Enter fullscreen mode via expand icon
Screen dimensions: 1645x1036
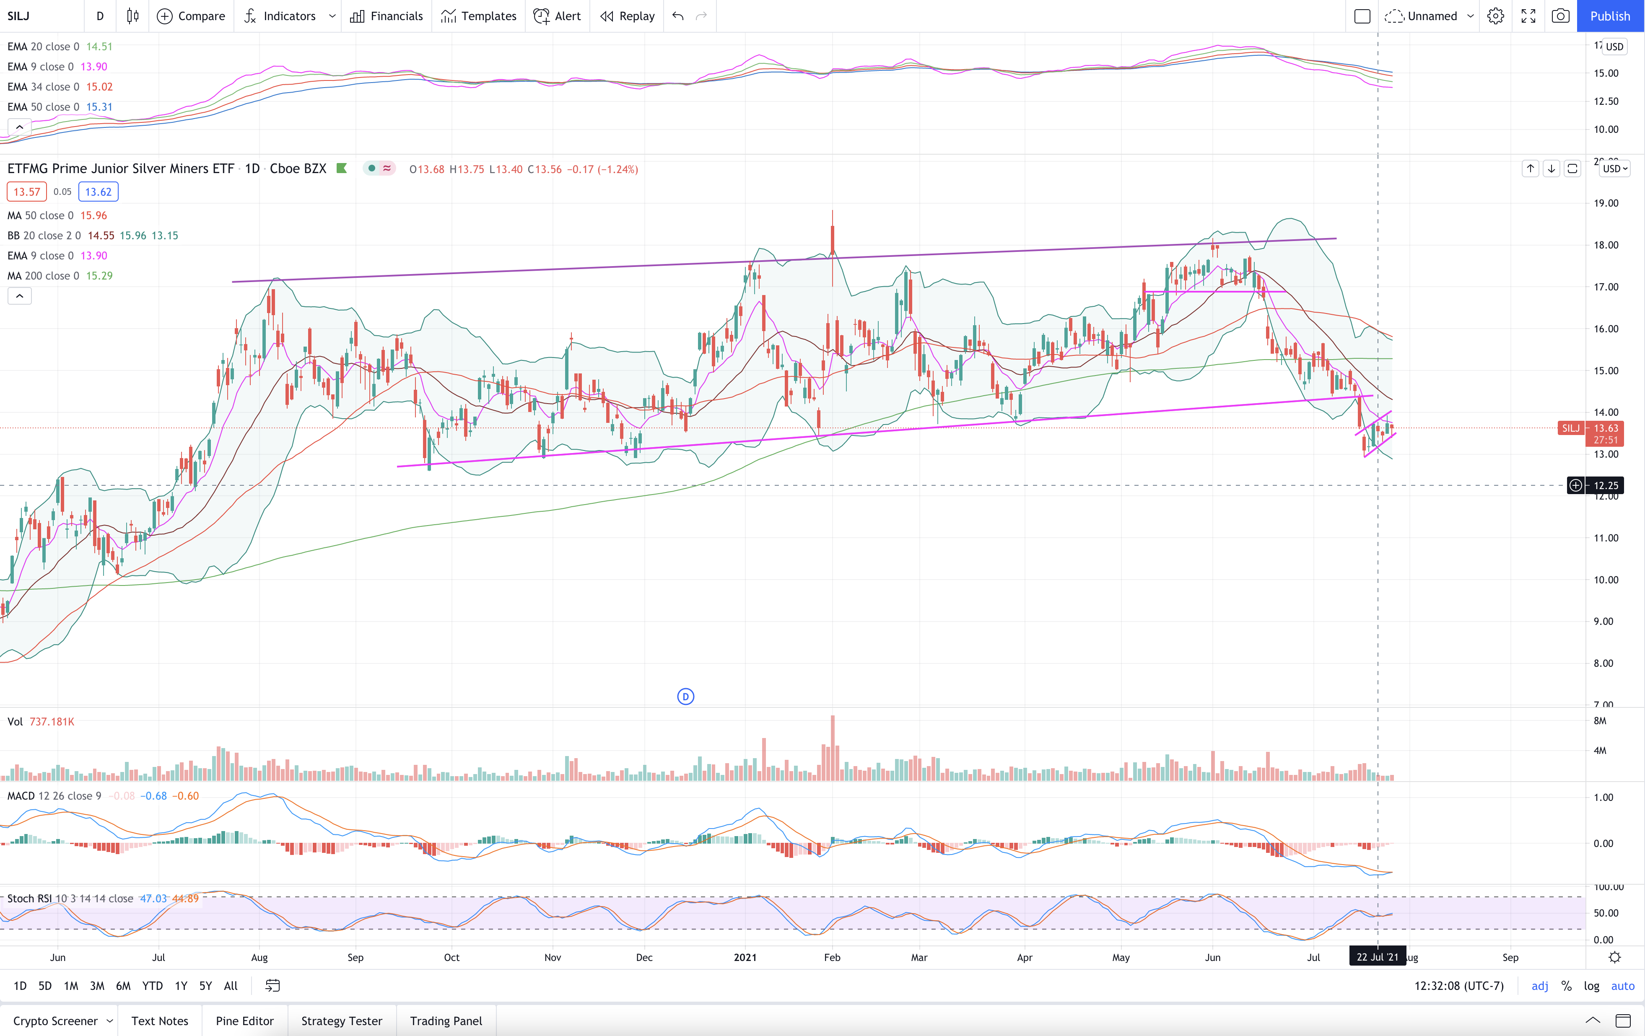(x=1528, y=16)
